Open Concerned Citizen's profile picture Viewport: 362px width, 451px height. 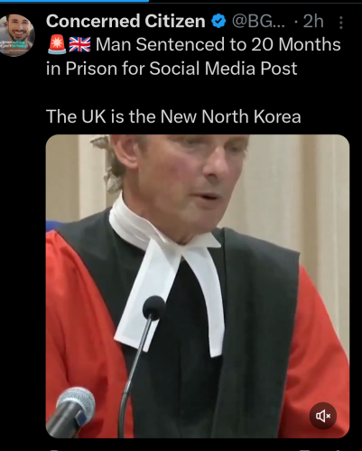pos(17,35)
